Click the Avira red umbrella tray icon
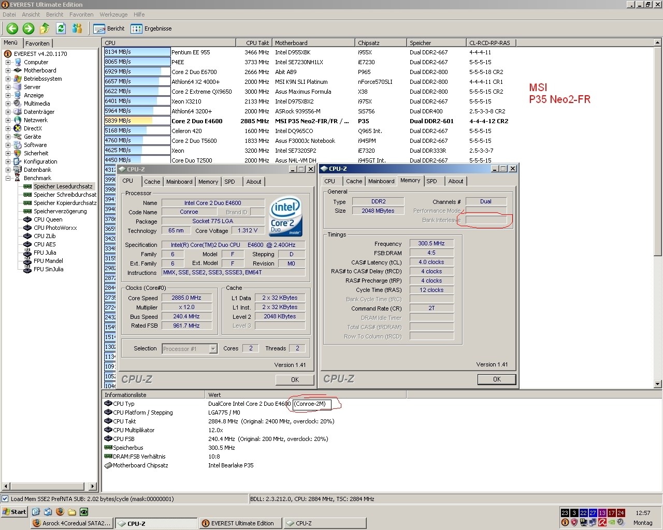Viewport: 663px width, 530px height. tap(602, 522)
